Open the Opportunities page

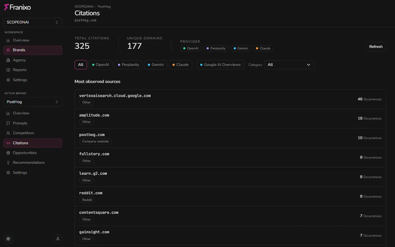[33, 153]
